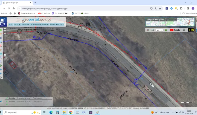The width and height of the screenshot is (197, 115).
Task: Toggle the second Geoportal krajowy layer checkmark
Action: (x=7, y=101)
